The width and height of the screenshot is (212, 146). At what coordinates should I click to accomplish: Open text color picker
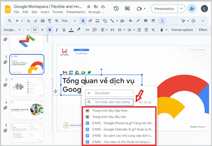coord(71,30)
